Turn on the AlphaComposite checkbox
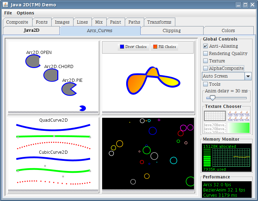Screen dimensions: 258x201 (205, 68)
